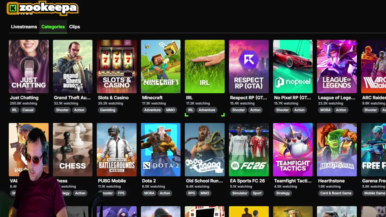This screenshot has height=217, width=386.
Task: Open the Grand Theft Auto V cover thumbnail
Action: [73, 66]
